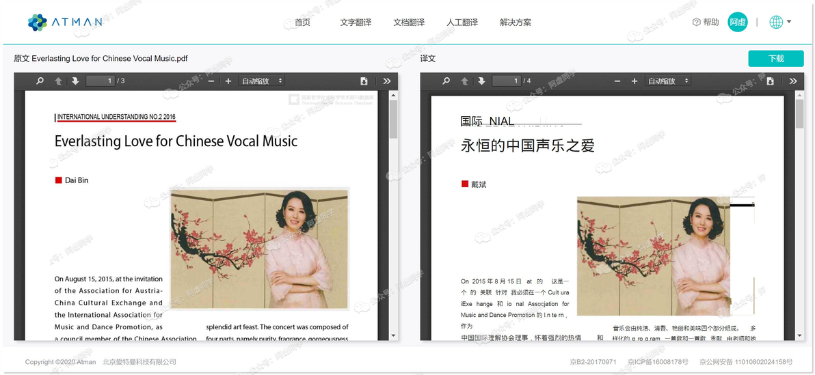Open search in original PDF viewer
This screenshot has width=815, height=375.
point(40,81)
